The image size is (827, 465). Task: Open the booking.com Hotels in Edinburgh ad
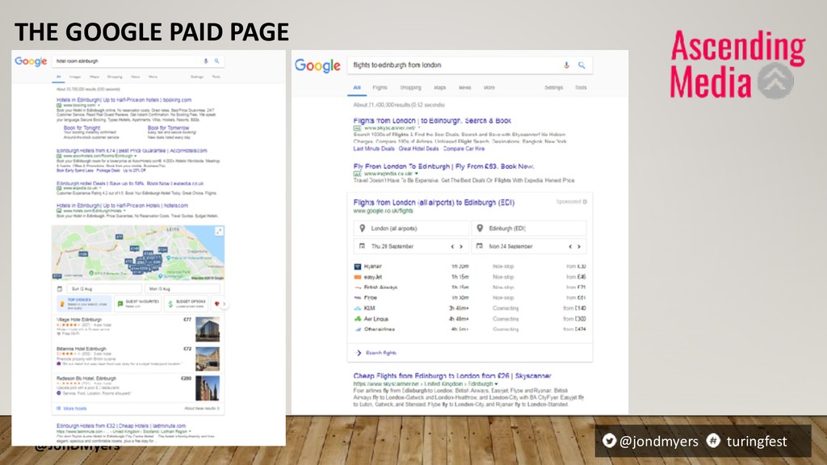(x=124, y=99)
